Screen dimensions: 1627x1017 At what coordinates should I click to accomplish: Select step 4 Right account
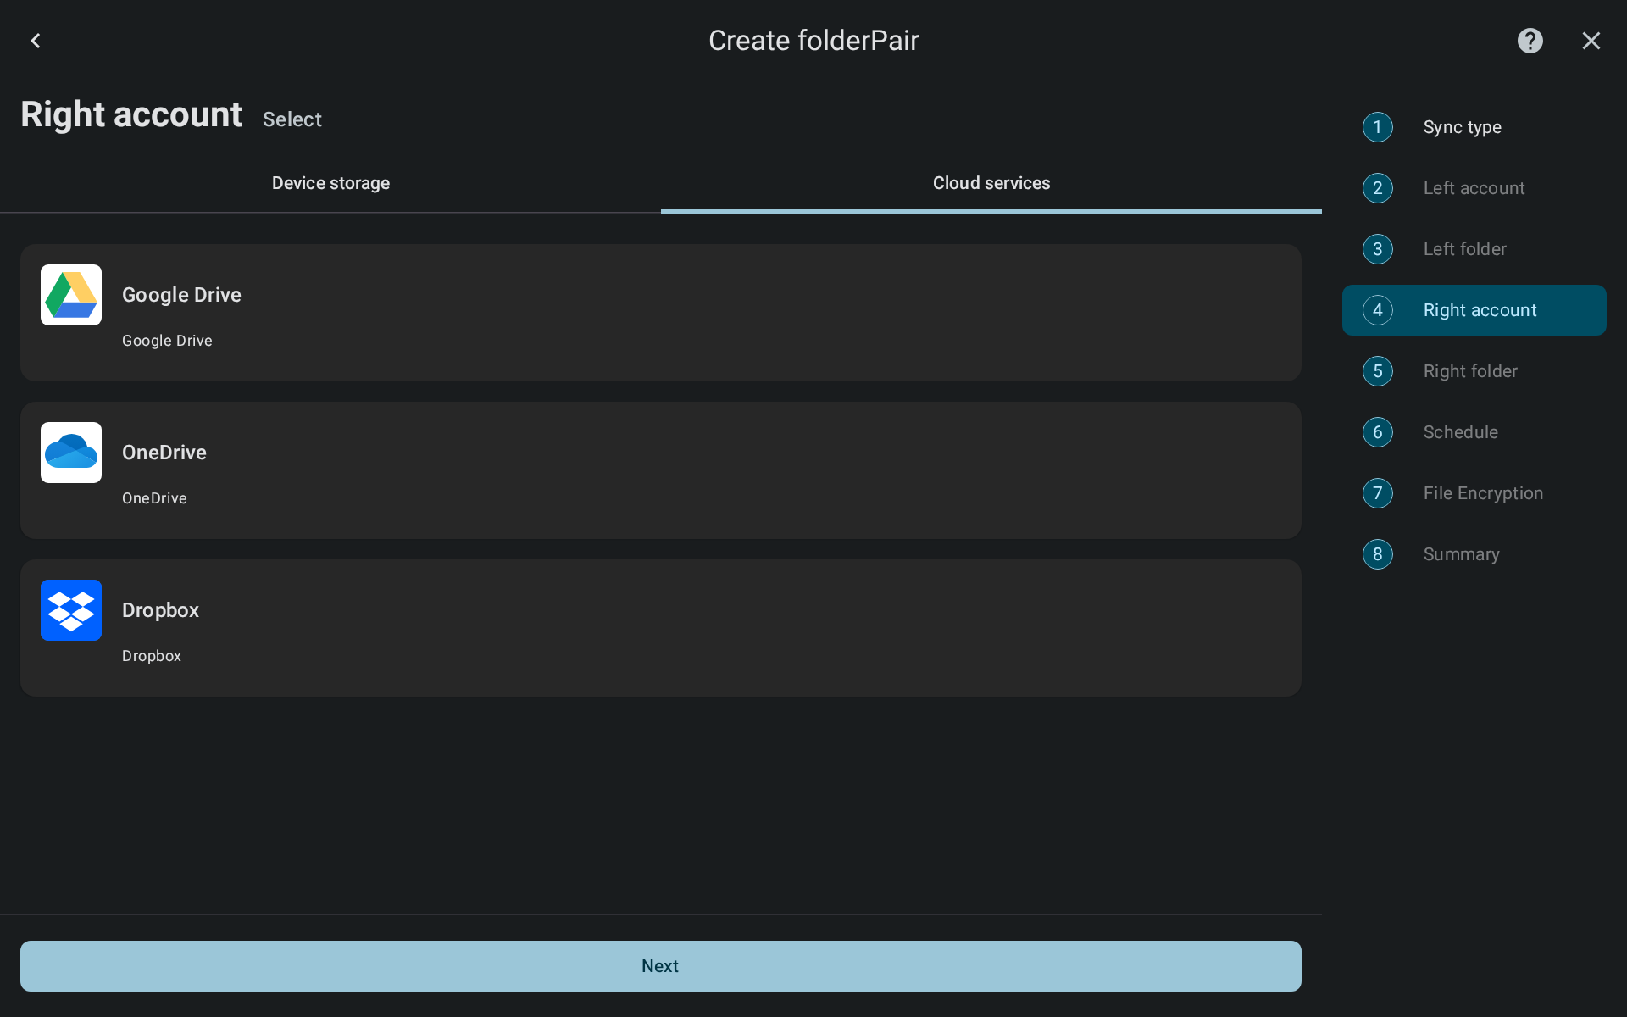1474,310
